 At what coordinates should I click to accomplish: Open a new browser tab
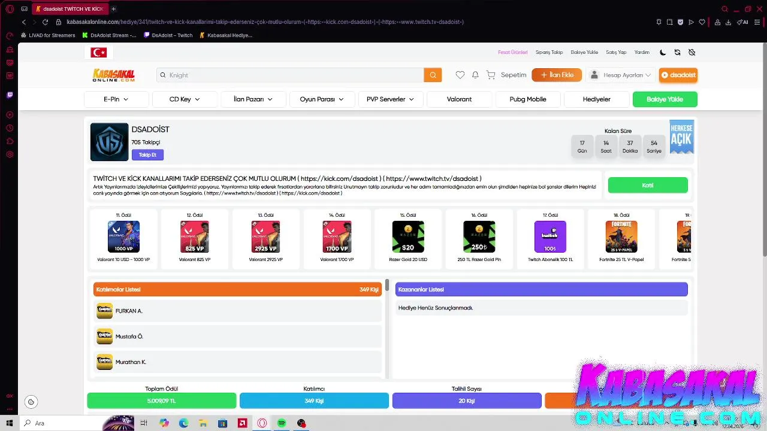click(113, 9)
